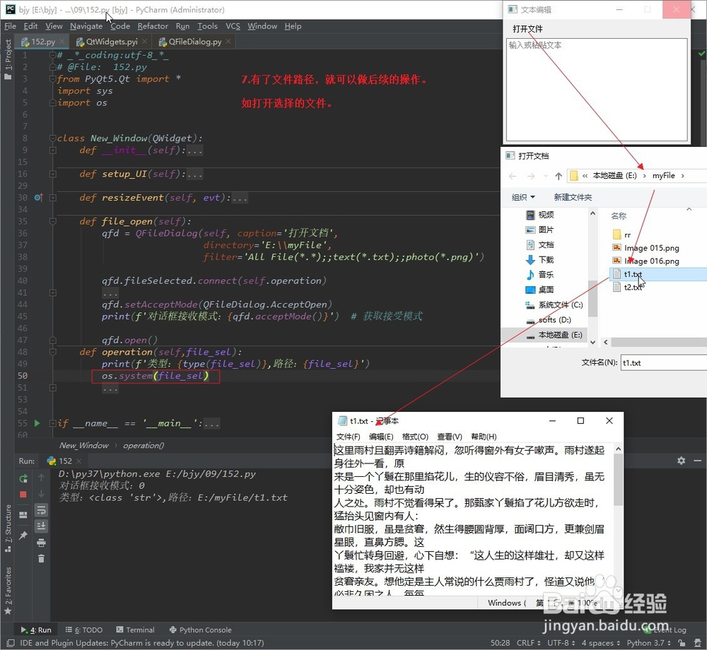
Task: Click the lock icon in status bar
Action: pyautogui.click(x=682, y=643)
